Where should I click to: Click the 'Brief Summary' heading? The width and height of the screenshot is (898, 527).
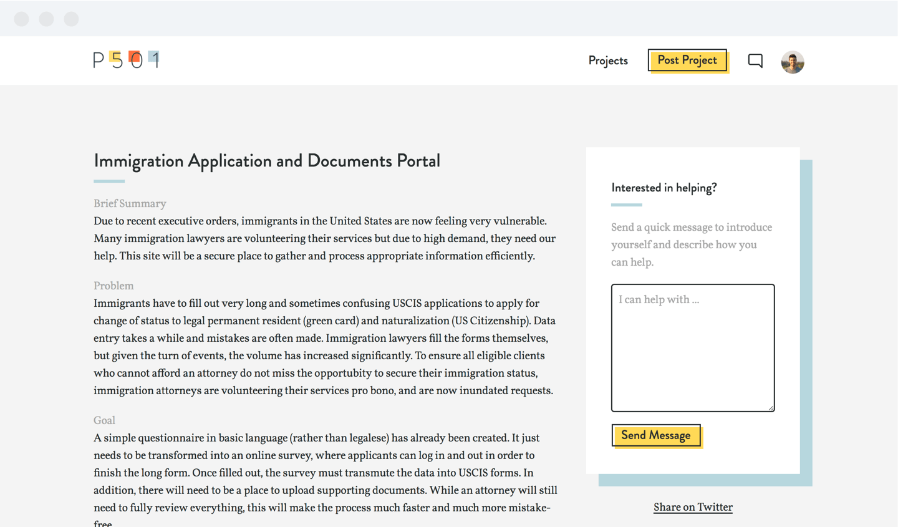130,203
